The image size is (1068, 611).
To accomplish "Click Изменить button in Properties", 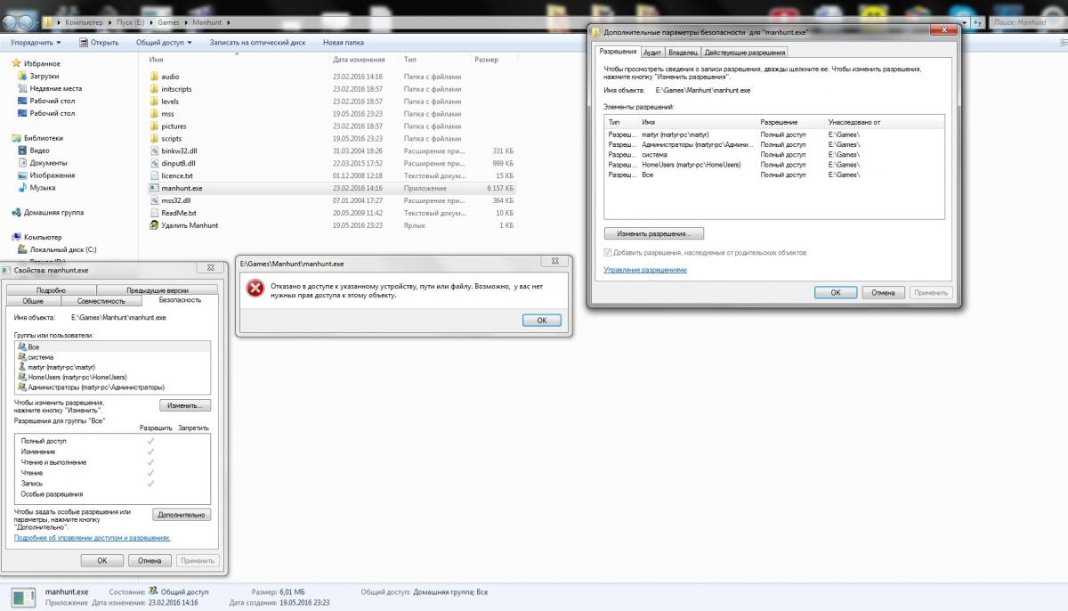I will [x=185, y=405].
